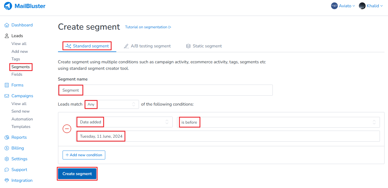Screen dimensions: 388x188
Task: Open Settings via the gear icon
Action: click(7, 159)
